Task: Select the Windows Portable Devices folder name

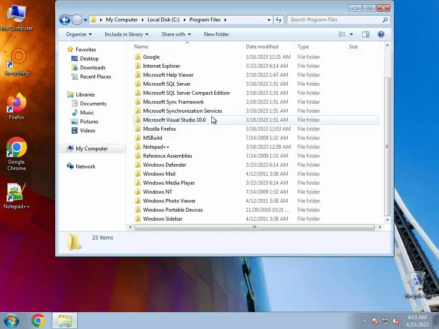Action: (x=173, y=210)
